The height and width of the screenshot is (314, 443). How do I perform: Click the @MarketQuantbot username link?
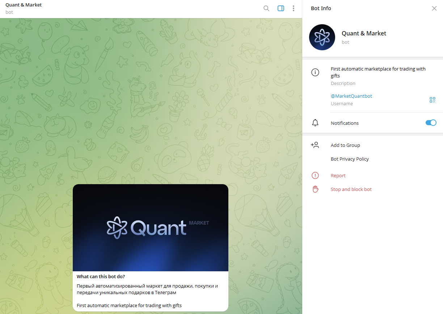point(351,96)
